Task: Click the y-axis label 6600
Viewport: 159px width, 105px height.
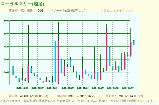Action: (7, 21)
